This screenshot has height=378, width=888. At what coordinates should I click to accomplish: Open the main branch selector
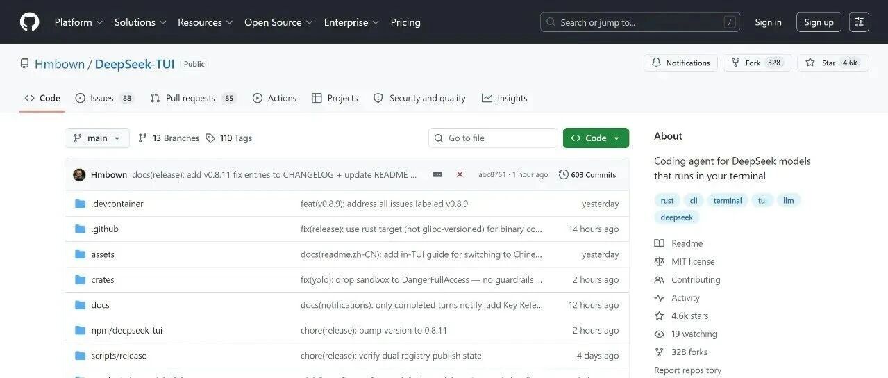click(97, 138)
